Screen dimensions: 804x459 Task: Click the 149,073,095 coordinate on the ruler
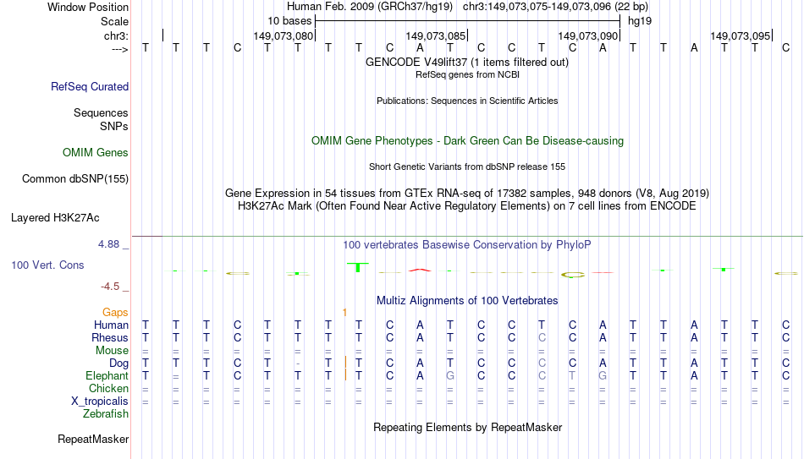tap(740, 36)
